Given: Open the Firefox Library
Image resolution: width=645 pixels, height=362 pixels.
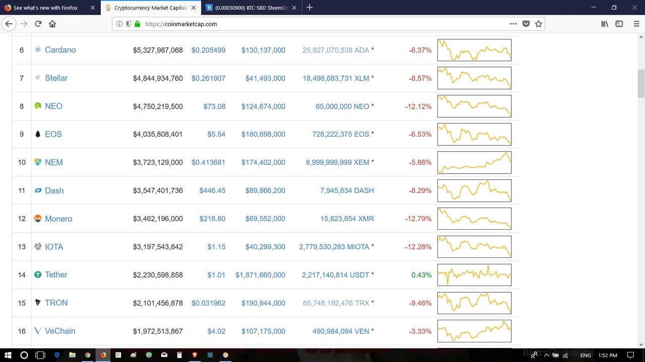Looking at the screenshot, I should point(605,24).
